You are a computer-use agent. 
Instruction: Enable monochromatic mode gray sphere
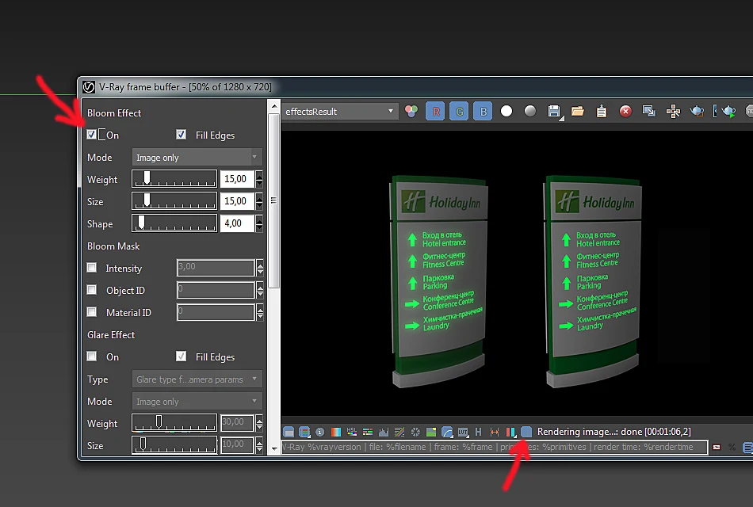click(x=530, y=112)
